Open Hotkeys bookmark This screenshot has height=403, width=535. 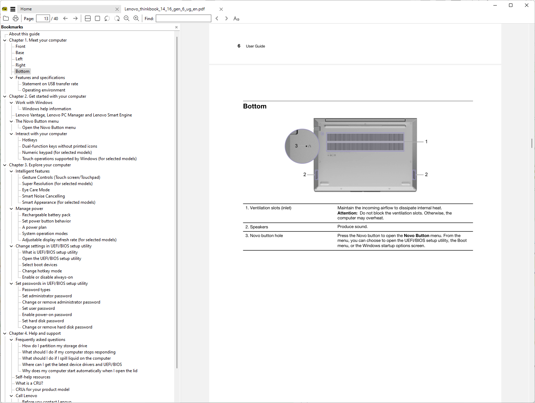(29, 140)
